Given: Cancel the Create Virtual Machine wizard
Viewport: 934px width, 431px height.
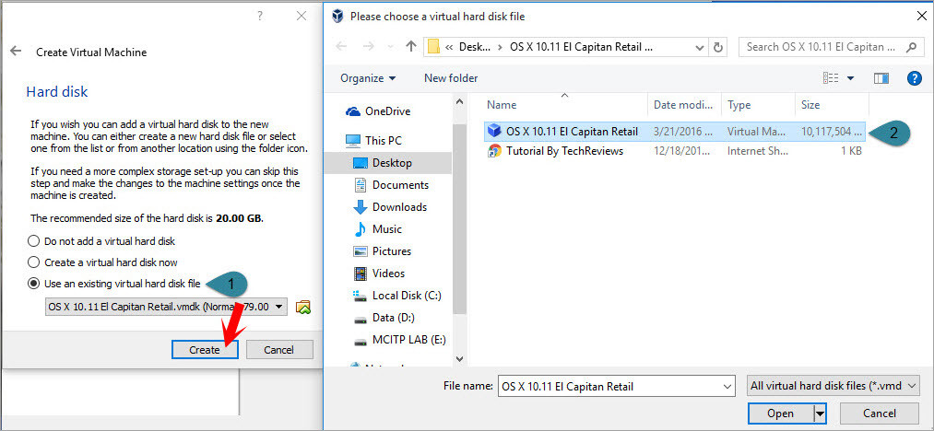Looking at the screenshot, I should coord(278,349).
